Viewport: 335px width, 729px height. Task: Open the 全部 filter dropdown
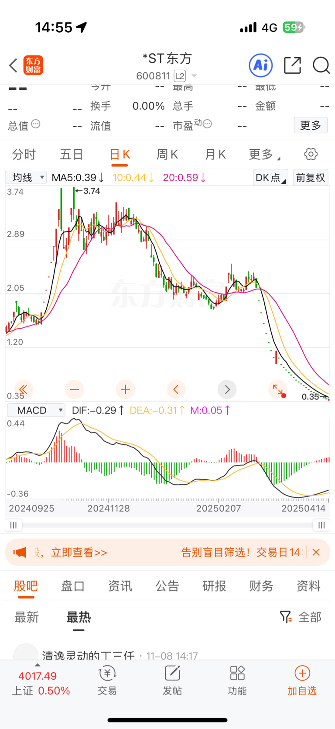point(301,617)
